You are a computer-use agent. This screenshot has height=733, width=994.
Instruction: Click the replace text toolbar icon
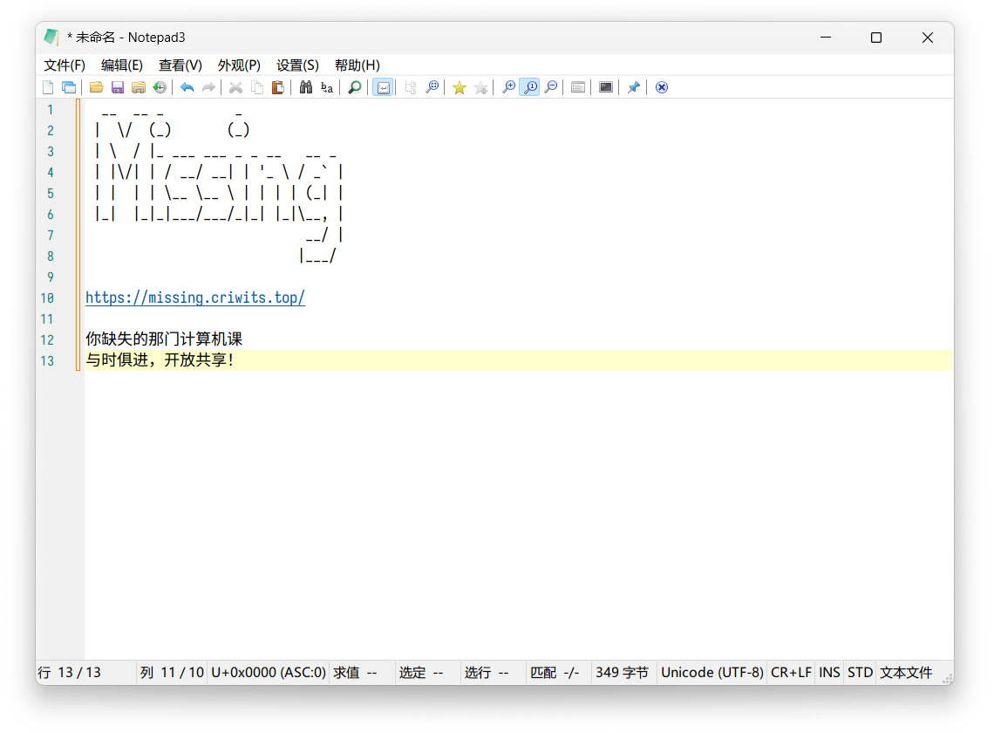point(327,87)
